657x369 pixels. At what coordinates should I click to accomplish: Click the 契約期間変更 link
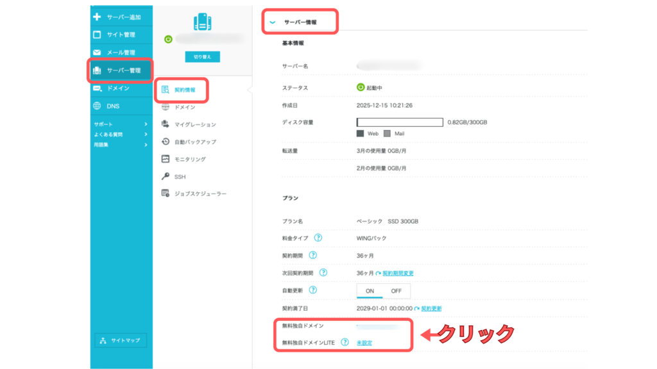click(x=398, y=273)
